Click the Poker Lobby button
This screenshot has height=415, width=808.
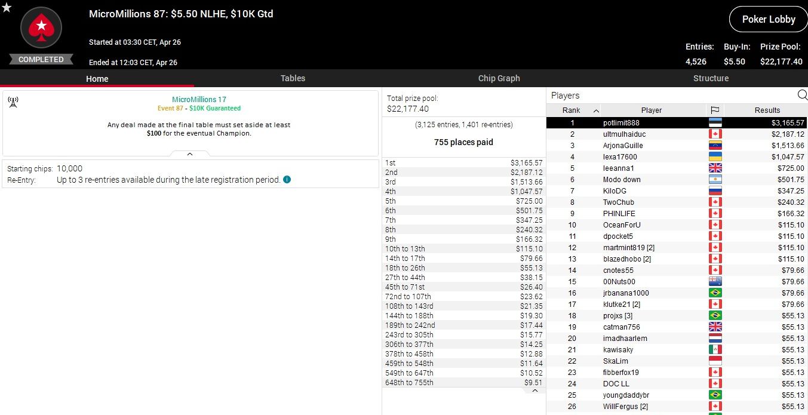click(x=768, y=19)
